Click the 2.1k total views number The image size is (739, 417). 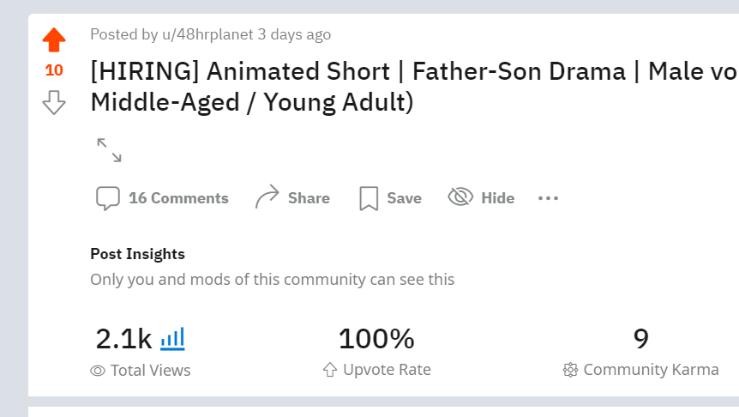(x=123, y=339)
